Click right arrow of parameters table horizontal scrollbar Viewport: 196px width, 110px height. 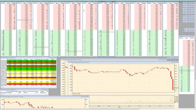[x=56, y=87]
